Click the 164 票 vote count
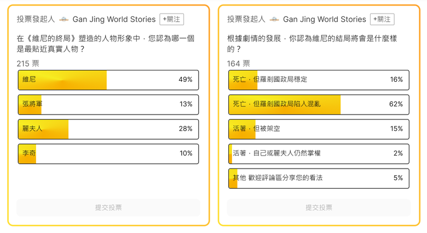Screen dimensions: 427x233 239,63
